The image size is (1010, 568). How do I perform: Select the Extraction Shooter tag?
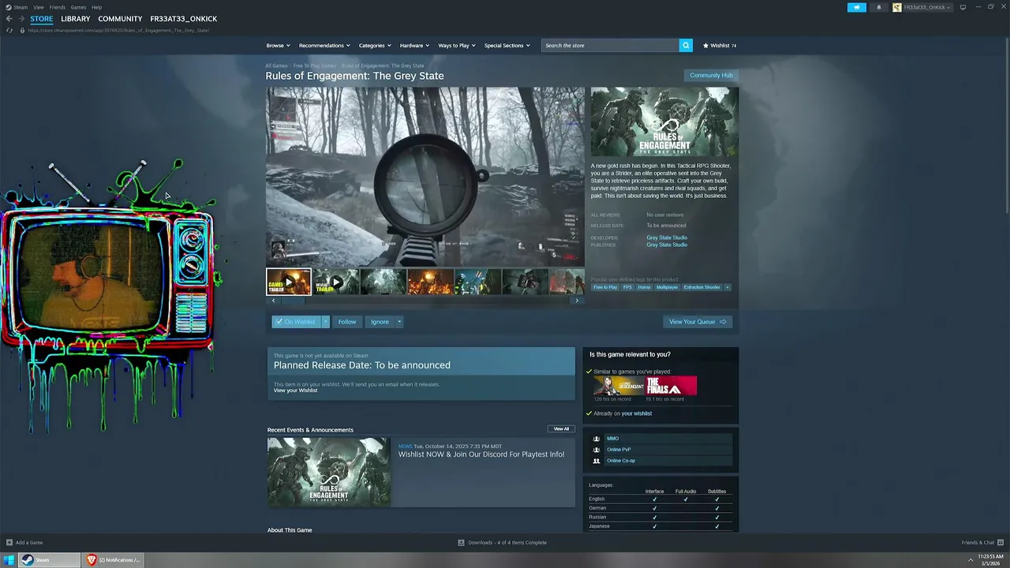701,287
